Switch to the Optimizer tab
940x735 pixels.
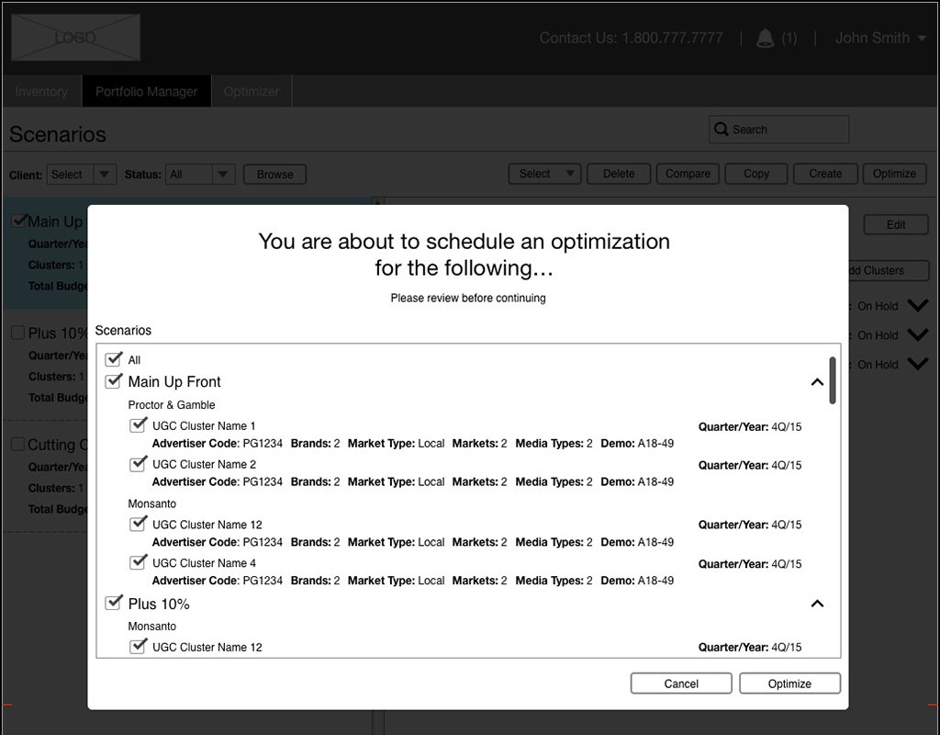click(x=253, y=91)
